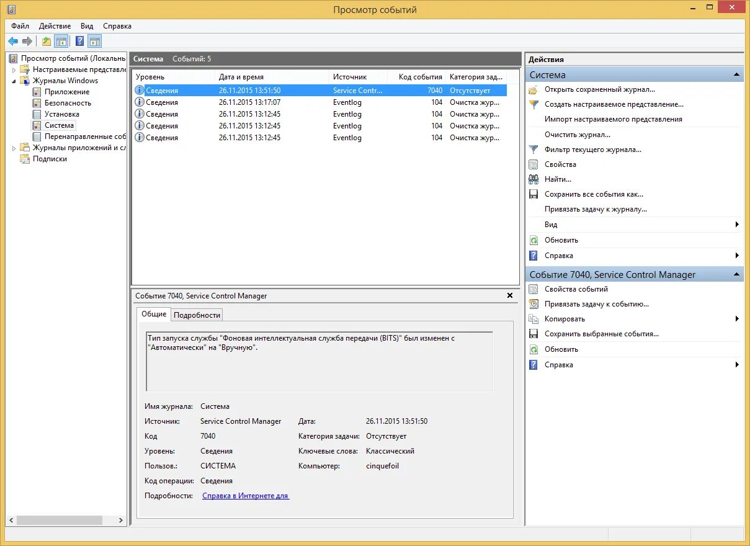Open the Вид submenu arrow
750x546 pixels.
[737, 225]
